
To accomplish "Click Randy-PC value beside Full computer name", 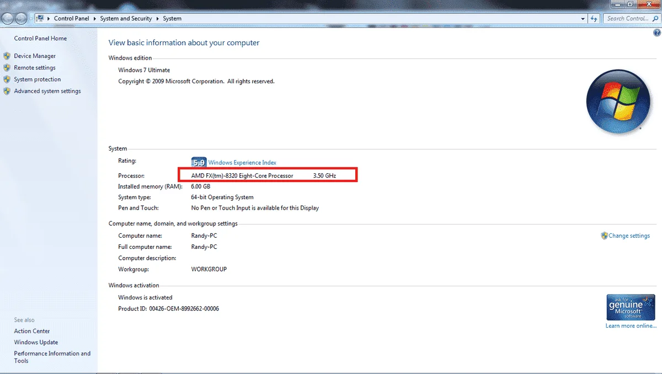I will pos(204,247).
